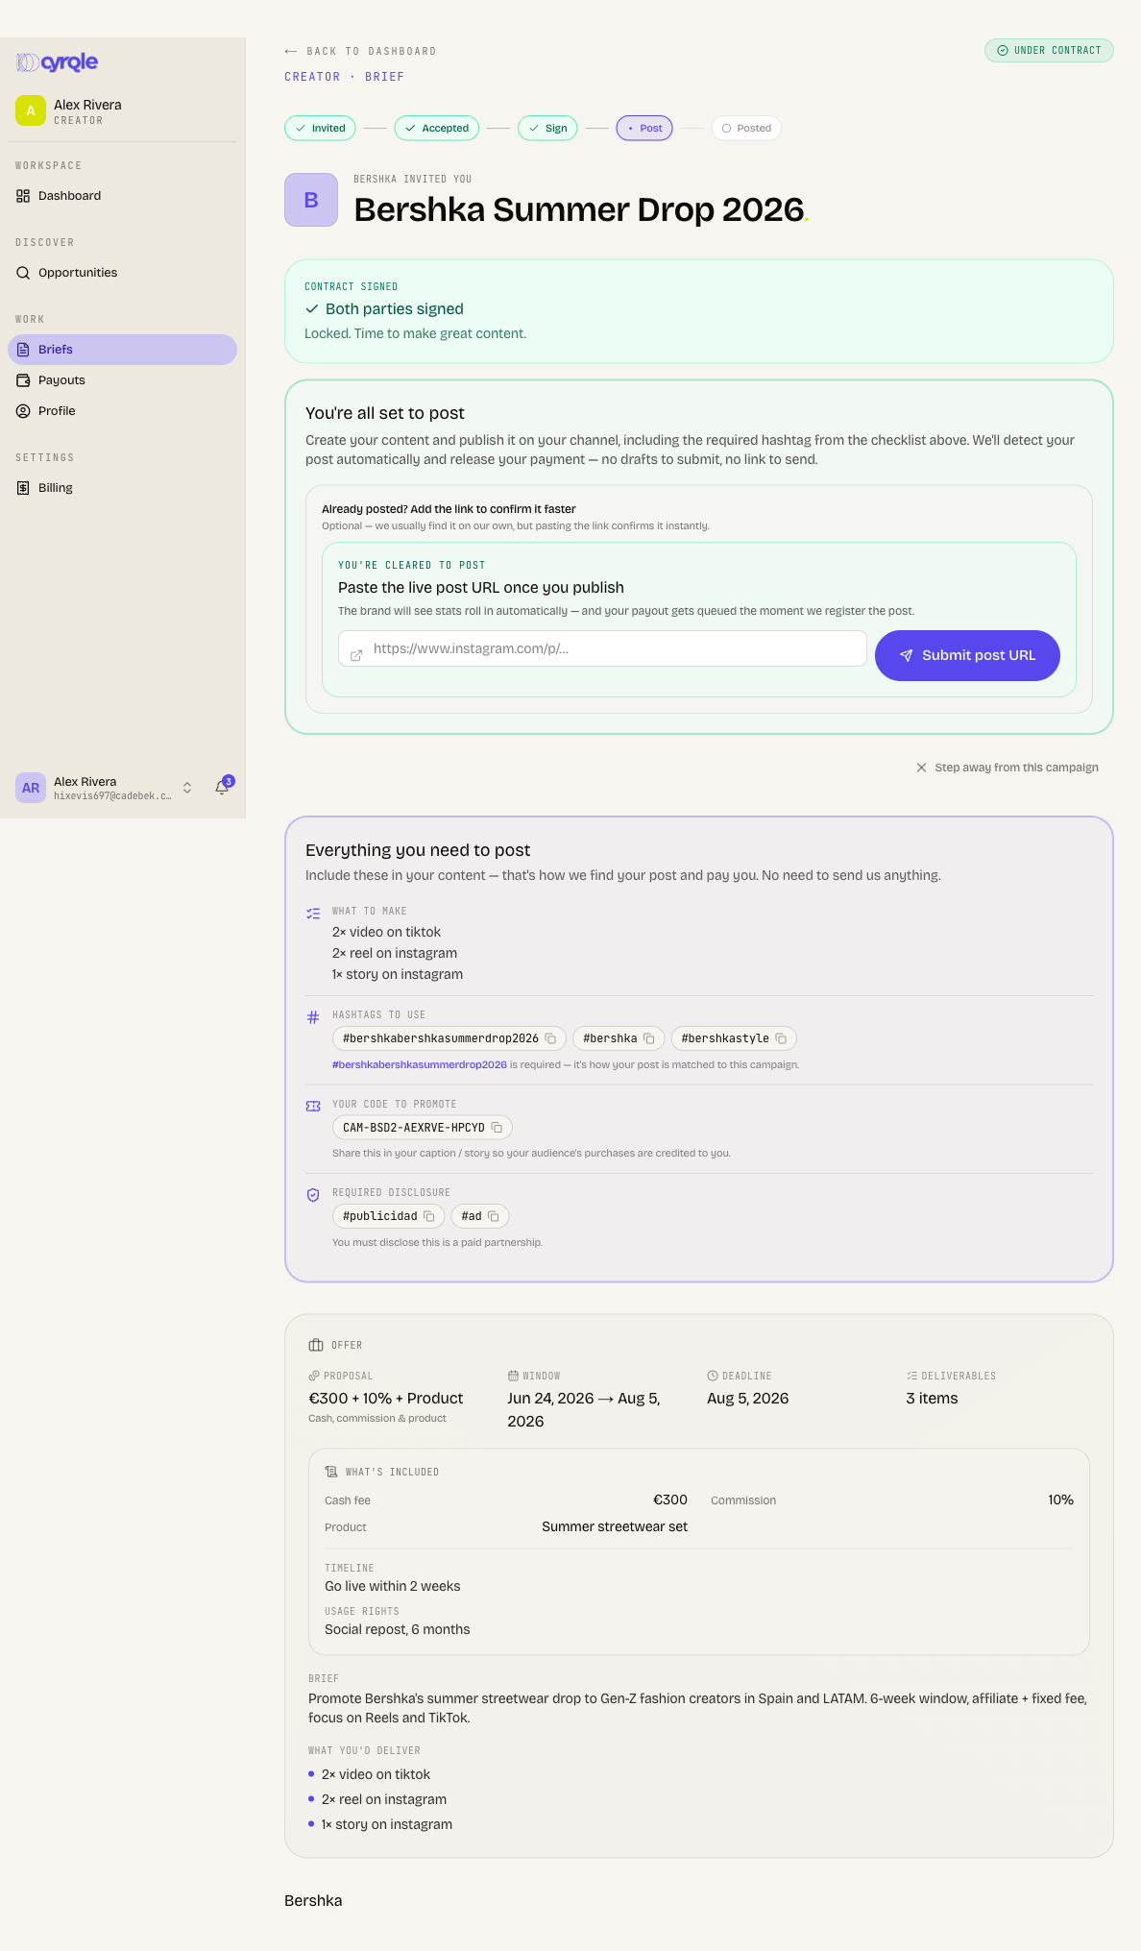Click Social repost, 6 months usage rights
Screen dimensions: 1141x1951
coord(398,1629)
